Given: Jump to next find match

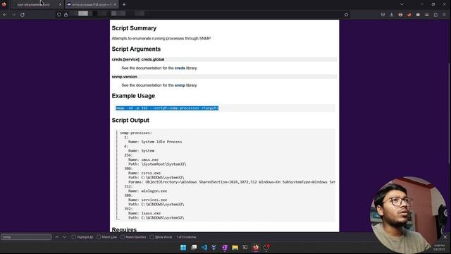Looking at the screenshot, I should point(64,237).
